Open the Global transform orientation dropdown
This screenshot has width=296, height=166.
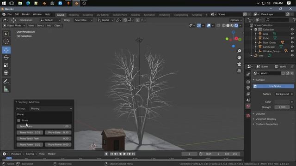(x=105, y=20)
